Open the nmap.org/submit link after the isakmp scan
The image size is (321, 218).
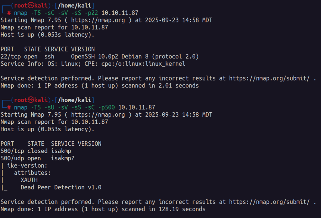pyautogui.click(x=269, y=202)
